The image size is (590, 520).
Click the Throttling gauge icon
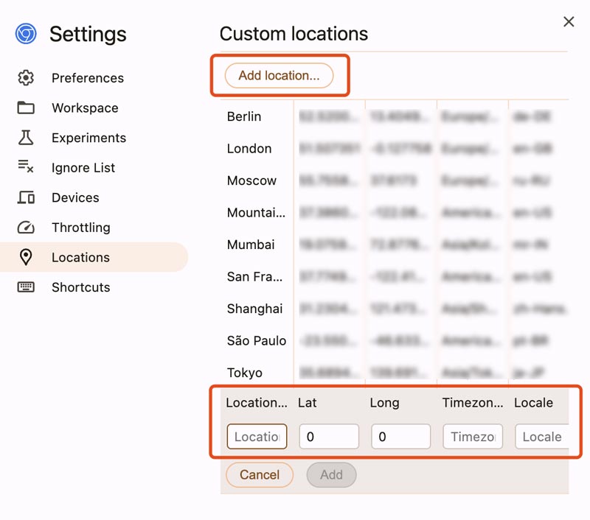pyautogui.click(x=26, y=228)
